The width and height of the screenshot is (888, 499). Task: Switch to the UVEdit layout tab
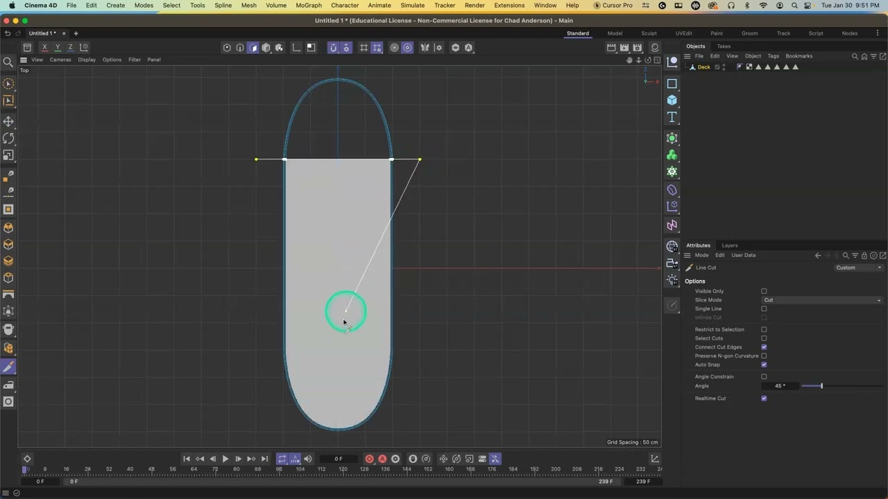coord(683,33)
